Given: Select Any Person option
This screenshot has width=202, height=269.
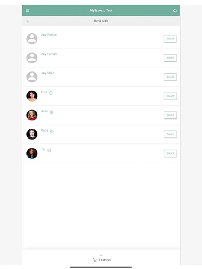Looking at the screenshot, I should click(170, 39).
